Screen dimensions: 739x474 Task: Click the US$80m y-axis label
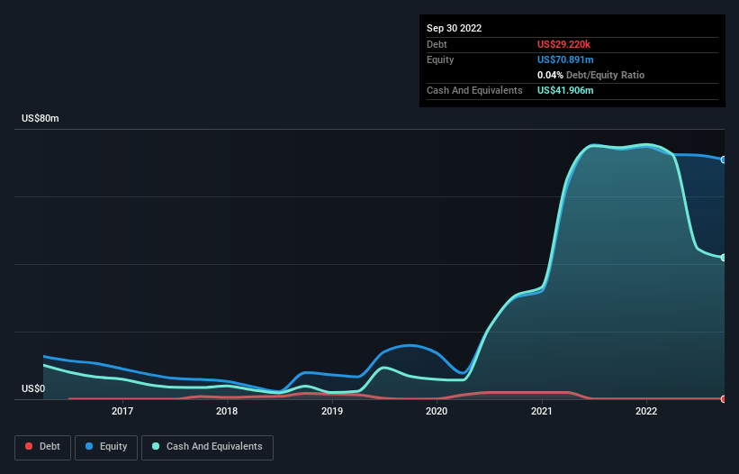click(41, 118)
